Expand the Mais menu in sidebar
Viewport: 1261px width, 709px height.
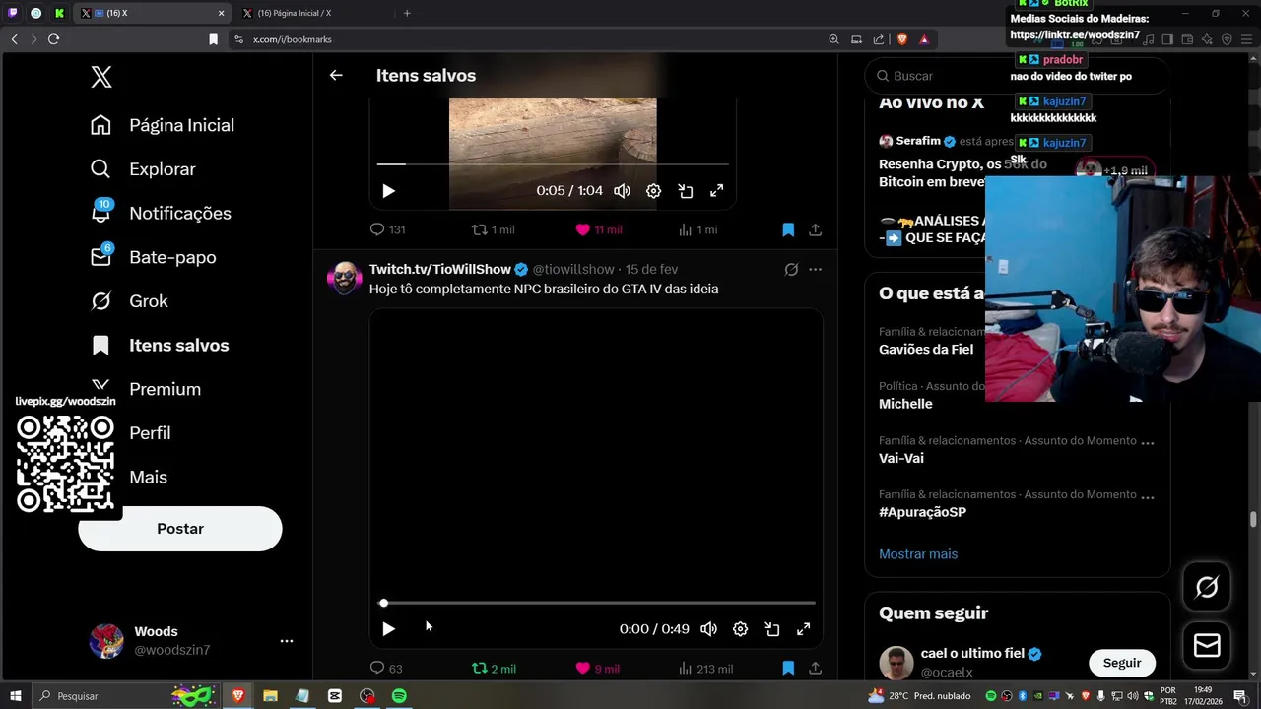click(148, 478)
